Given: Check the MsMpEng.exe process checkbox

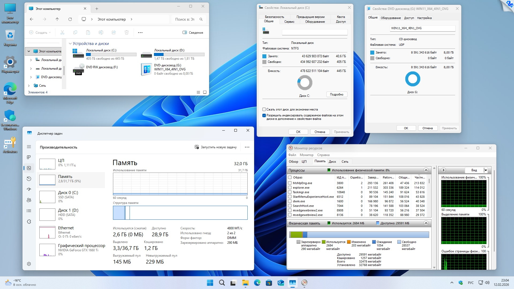Looking at the screenshot, I should click(x=290, y=183).
